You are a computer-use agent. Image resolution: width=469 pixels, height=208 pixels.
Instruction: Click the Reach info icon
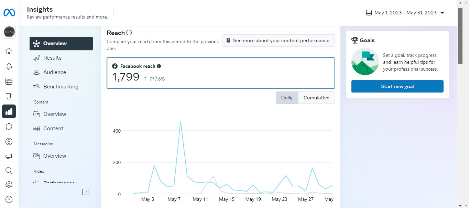coord(129,33)
